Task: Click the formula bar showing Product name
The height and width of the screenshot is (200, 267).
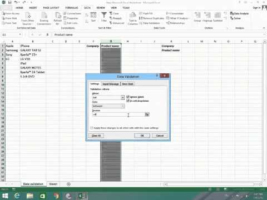Action: 157,34
